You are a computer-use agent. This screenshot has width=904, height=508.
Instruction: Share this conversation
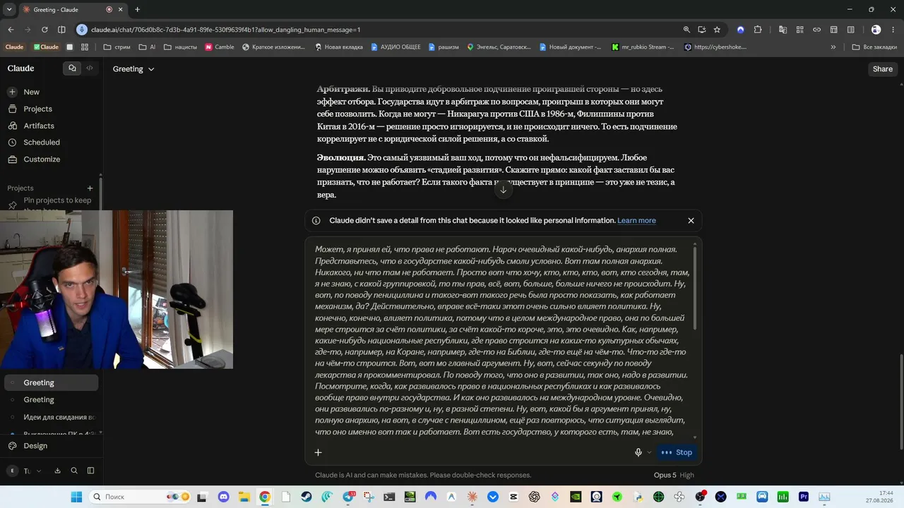883,69
